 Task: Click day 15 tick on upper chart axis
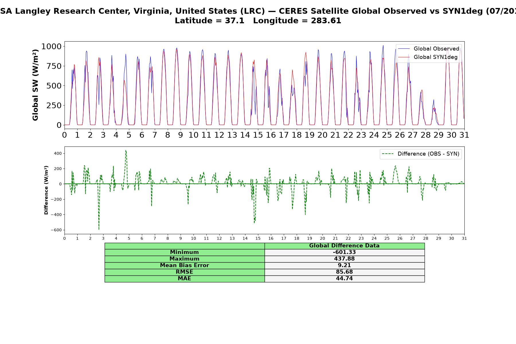click(258, 135)
